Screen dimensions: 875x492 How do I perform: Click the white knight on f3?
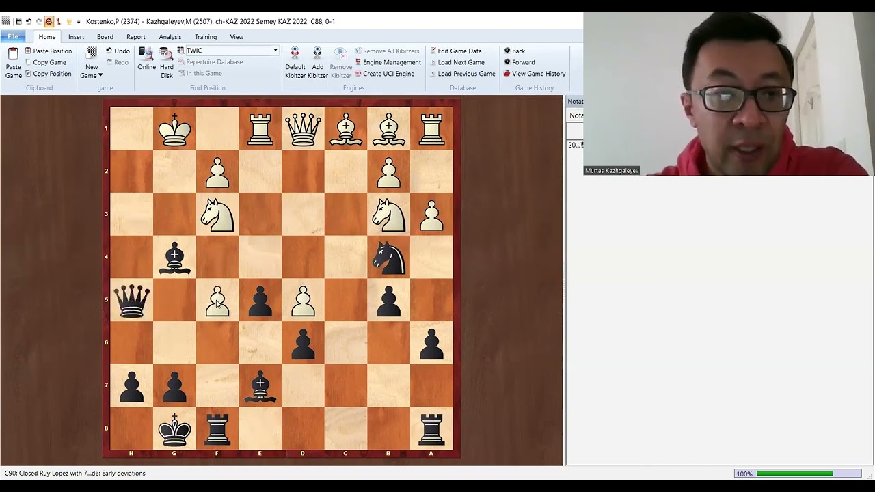click(217, 215)
